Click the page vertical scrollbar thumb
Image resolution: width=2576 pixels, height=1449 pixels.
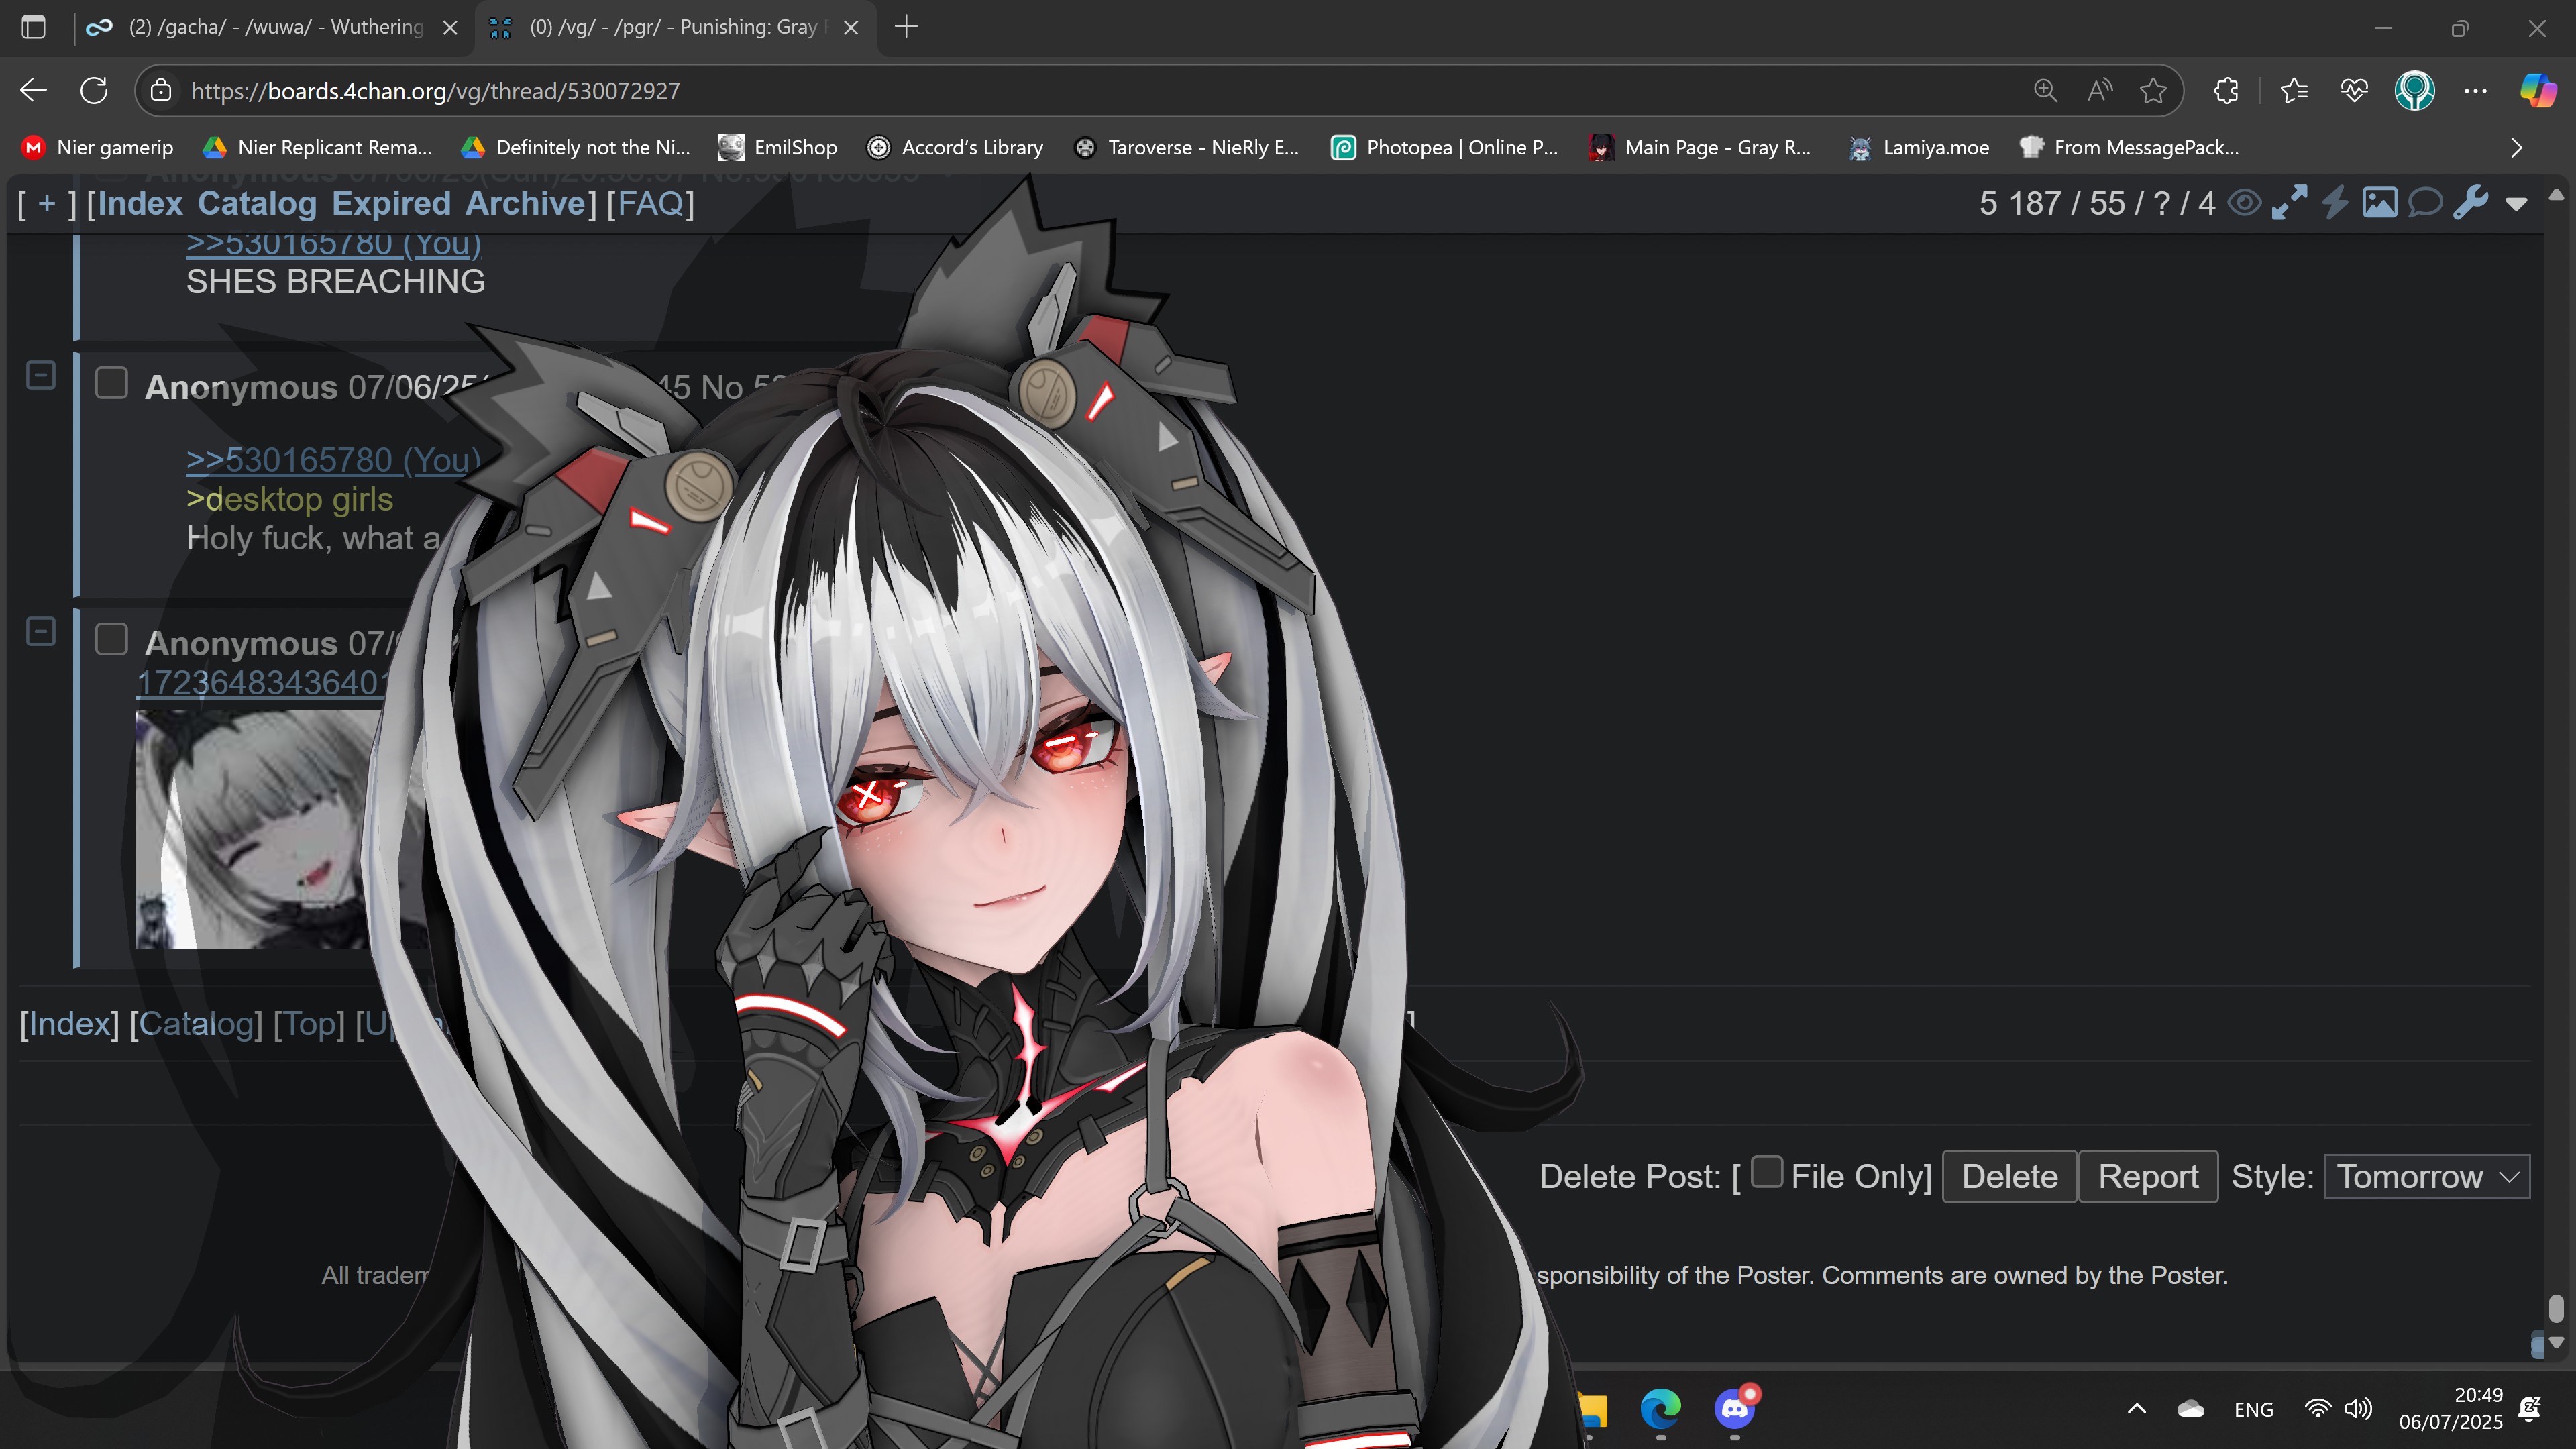pyautogui.click(x=2556, y=1309)
